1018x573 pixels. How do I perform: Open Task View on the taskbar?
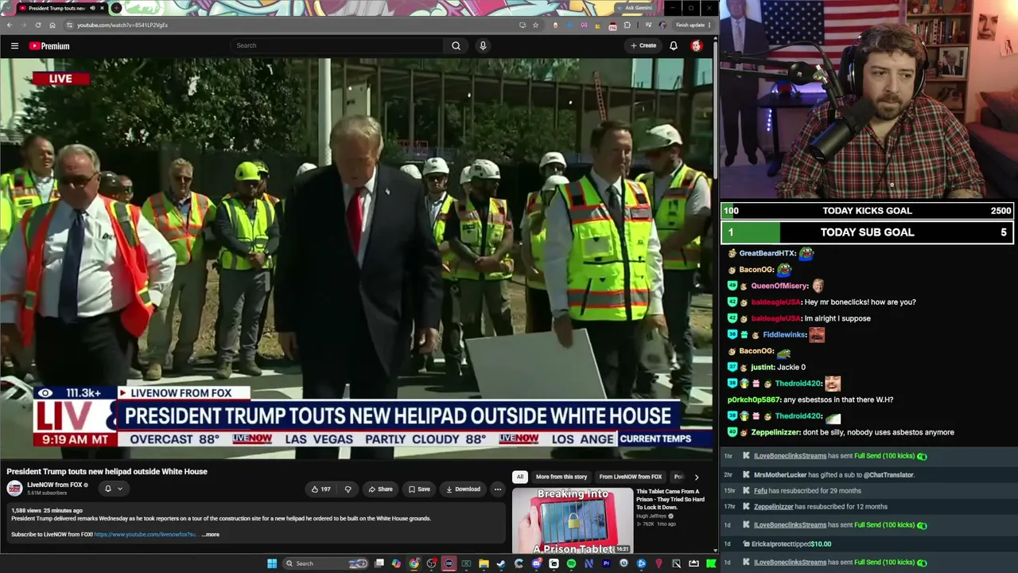(379, 563)
